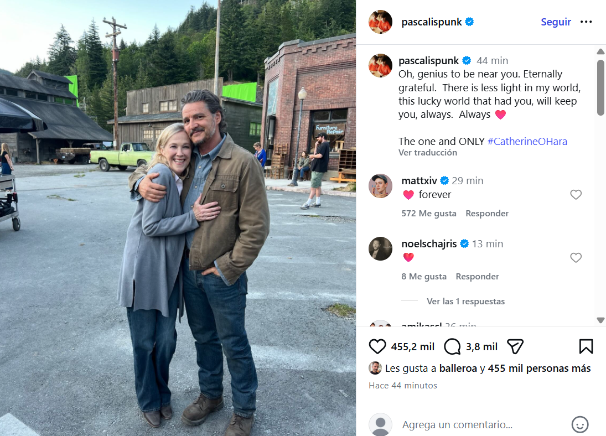Viewport: 606px width, 436px height.
Task: Reply to noelschajris via Responder
Action: pos(477,276)
